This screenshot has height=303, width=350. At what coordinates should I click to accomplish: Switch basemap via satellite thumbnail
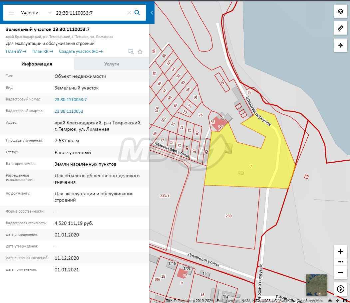[316, 285]
